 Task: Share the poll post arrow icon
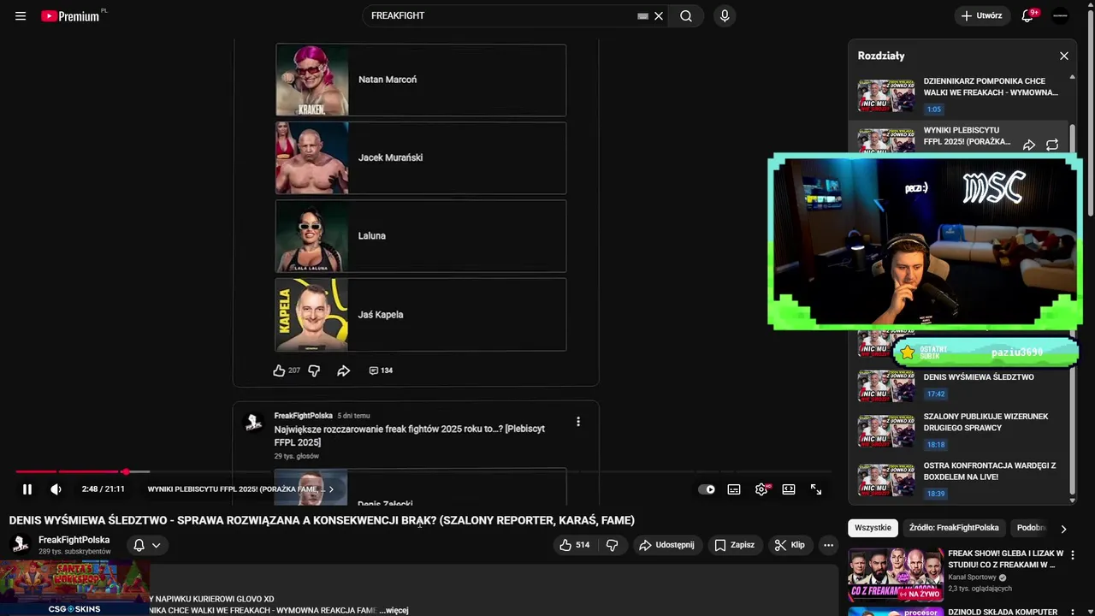(x=343, y=370)
